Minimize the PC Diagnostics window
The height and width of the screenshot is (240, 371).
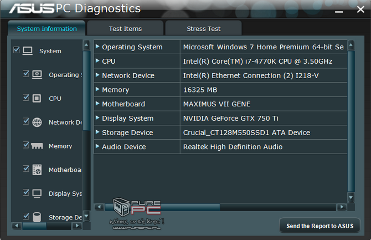[x=339, y=11]
